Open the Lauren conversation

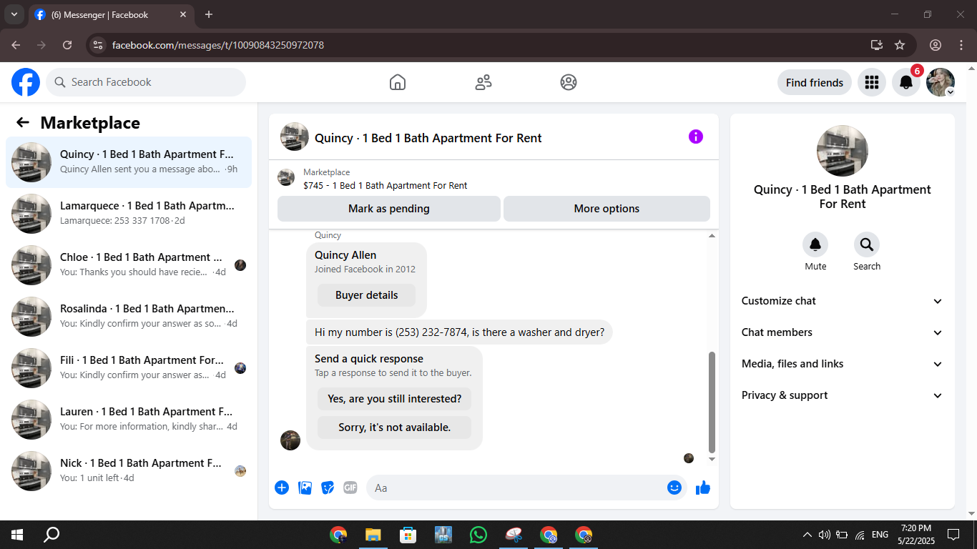(x=129, y=420)
